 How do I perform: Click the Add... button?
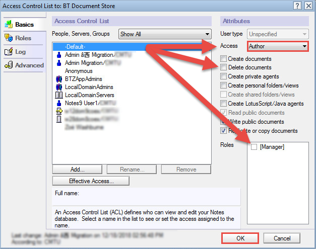click(x=78, y=170)
